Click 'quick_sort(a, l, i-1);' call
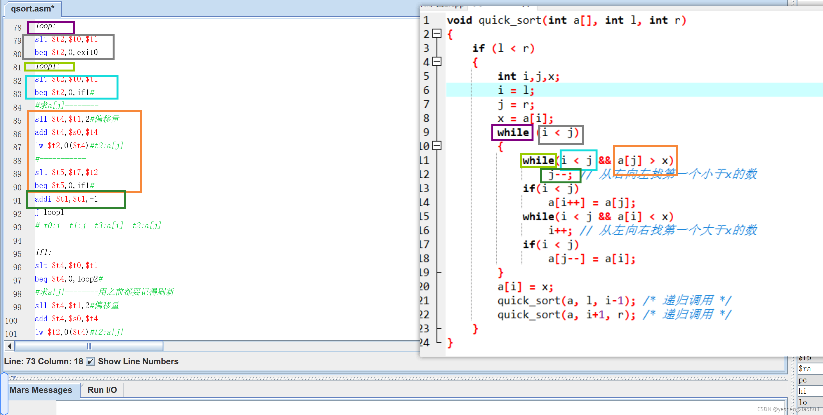 pyautogui.click(x=566, y=301)
